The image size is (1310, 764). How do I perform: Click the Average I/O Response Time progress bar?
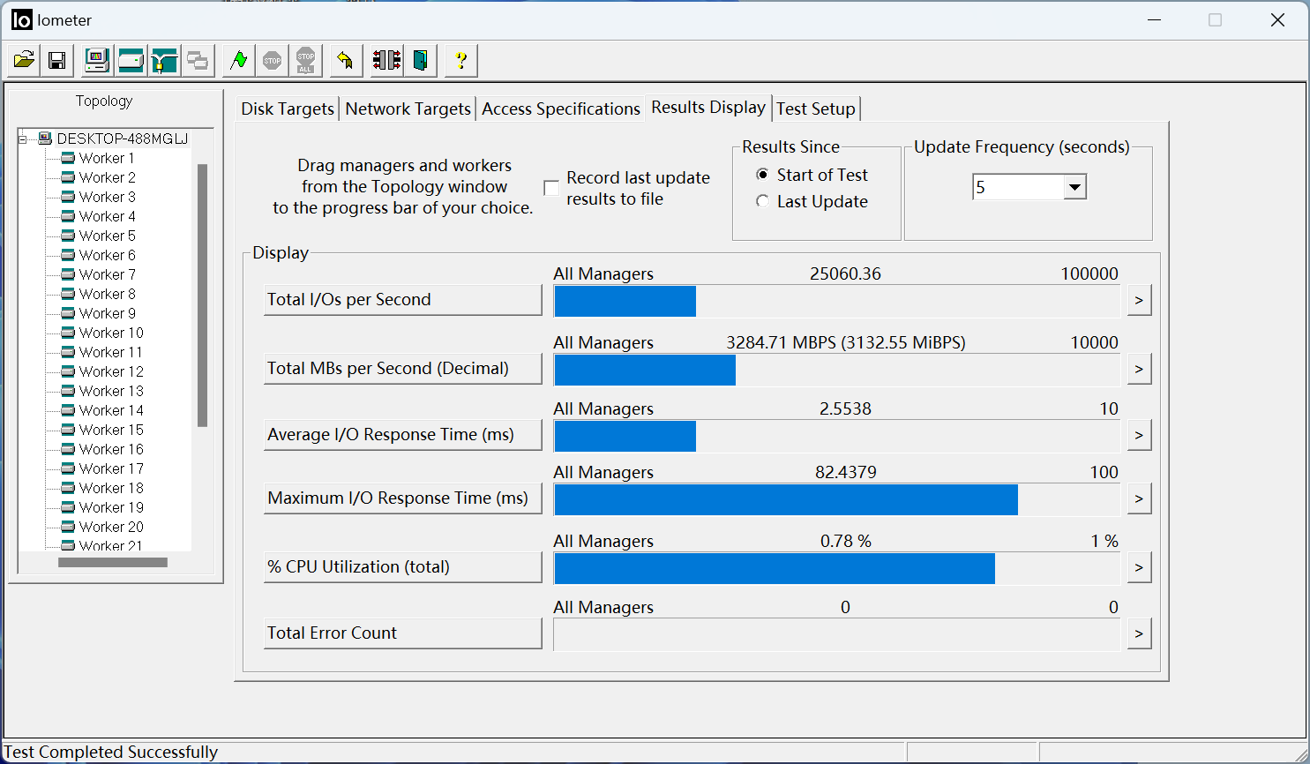tap(837, 436)
